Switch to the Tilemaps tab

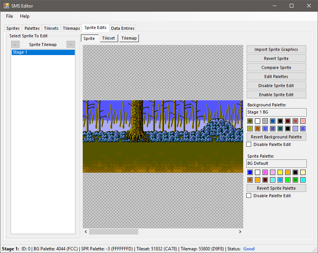pos(71,28)
